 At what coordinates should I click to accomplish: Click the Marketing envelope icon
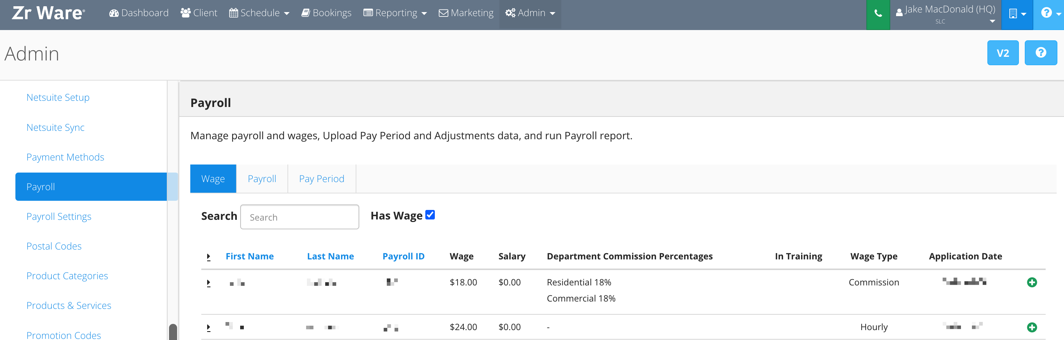(443, 13)
